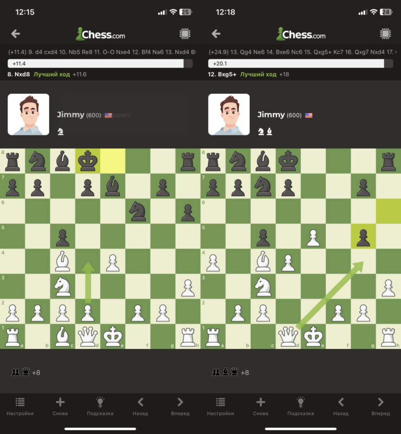The image size is (401, 434).
Task: Tap Снова plus icon on left screen
Action: point(60,402)
